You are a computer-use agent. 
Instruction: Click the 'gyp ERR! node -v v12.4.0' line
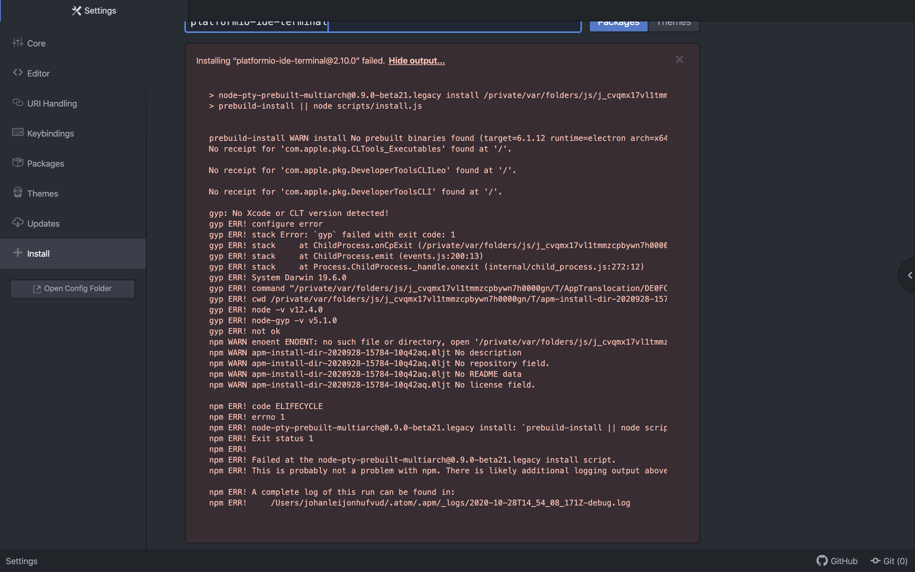[266, 310]
